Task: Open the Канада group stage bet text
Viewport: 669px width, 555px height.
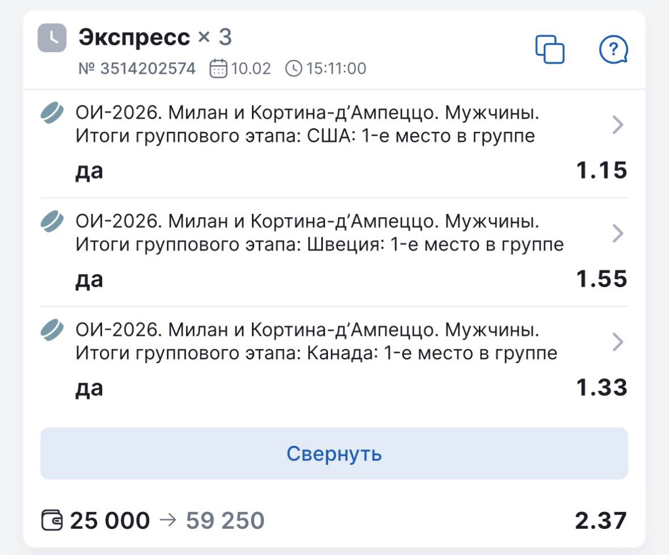Action: (316, 342)
